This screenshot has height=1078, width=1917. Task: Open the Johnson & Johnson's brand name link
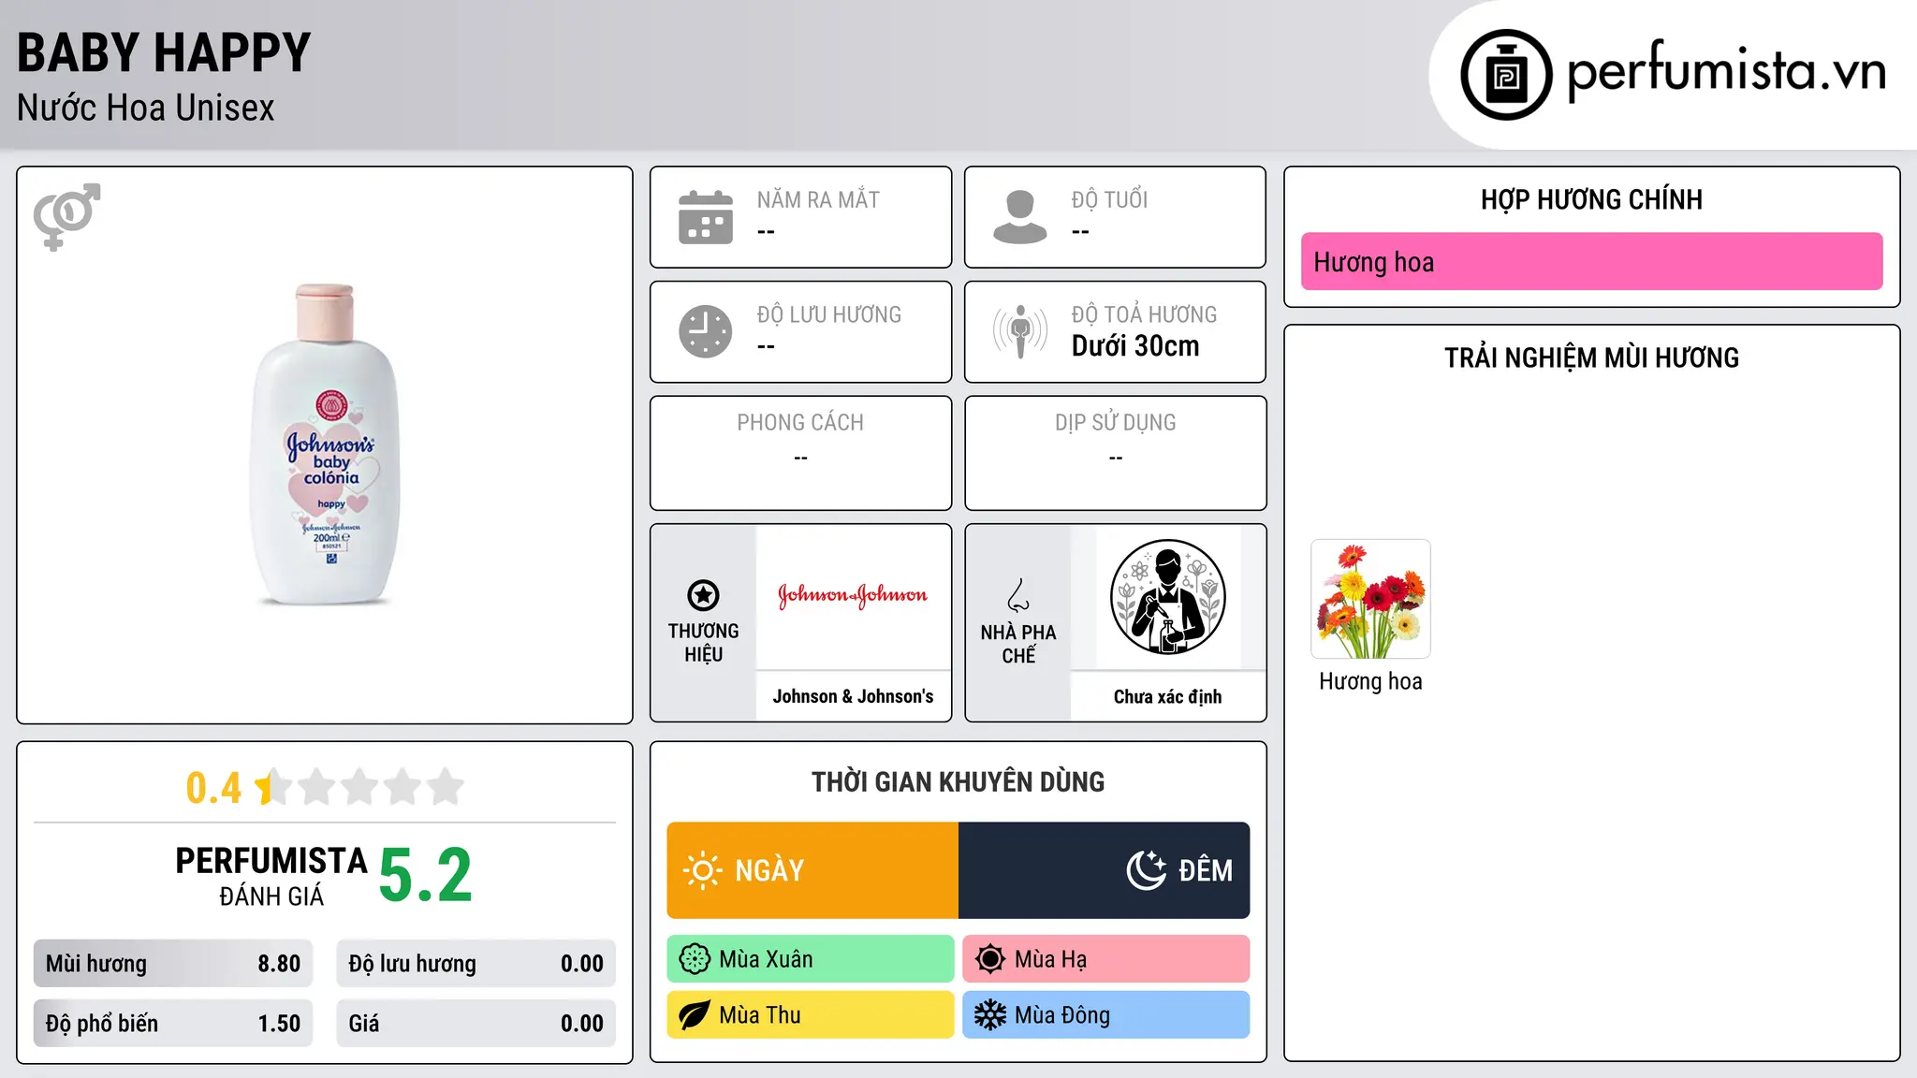click(853, 697)
